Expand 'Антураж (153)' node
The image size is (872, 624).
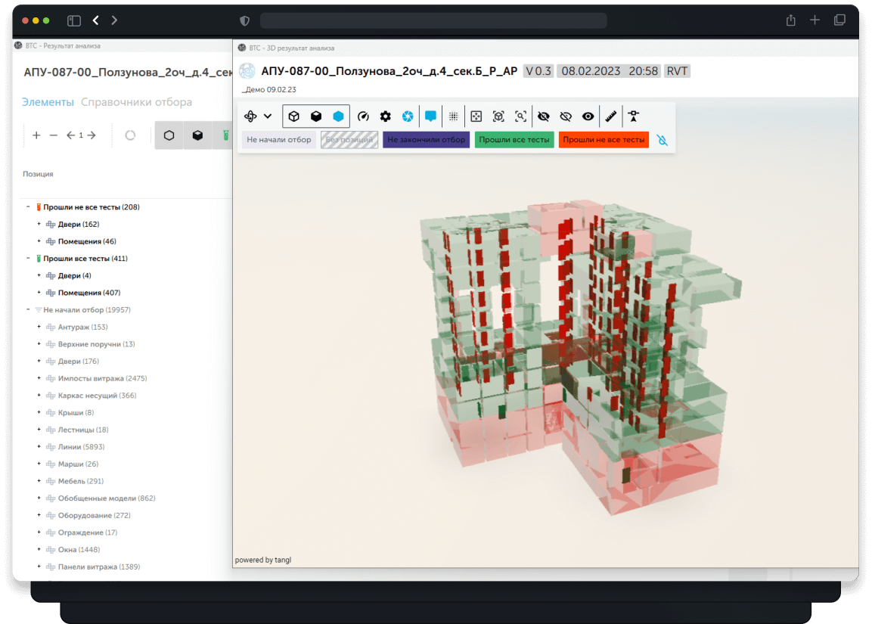click(x=39, y=327)
